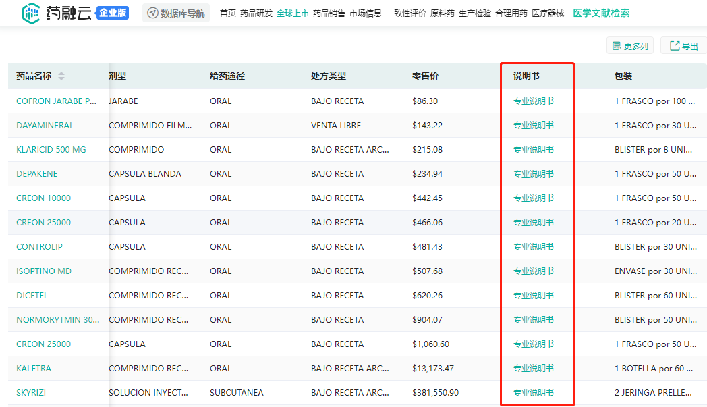This screenshot has height=407, width=707.
Task: Select the $215.08 price cell
Action: [x=427, y=150]
